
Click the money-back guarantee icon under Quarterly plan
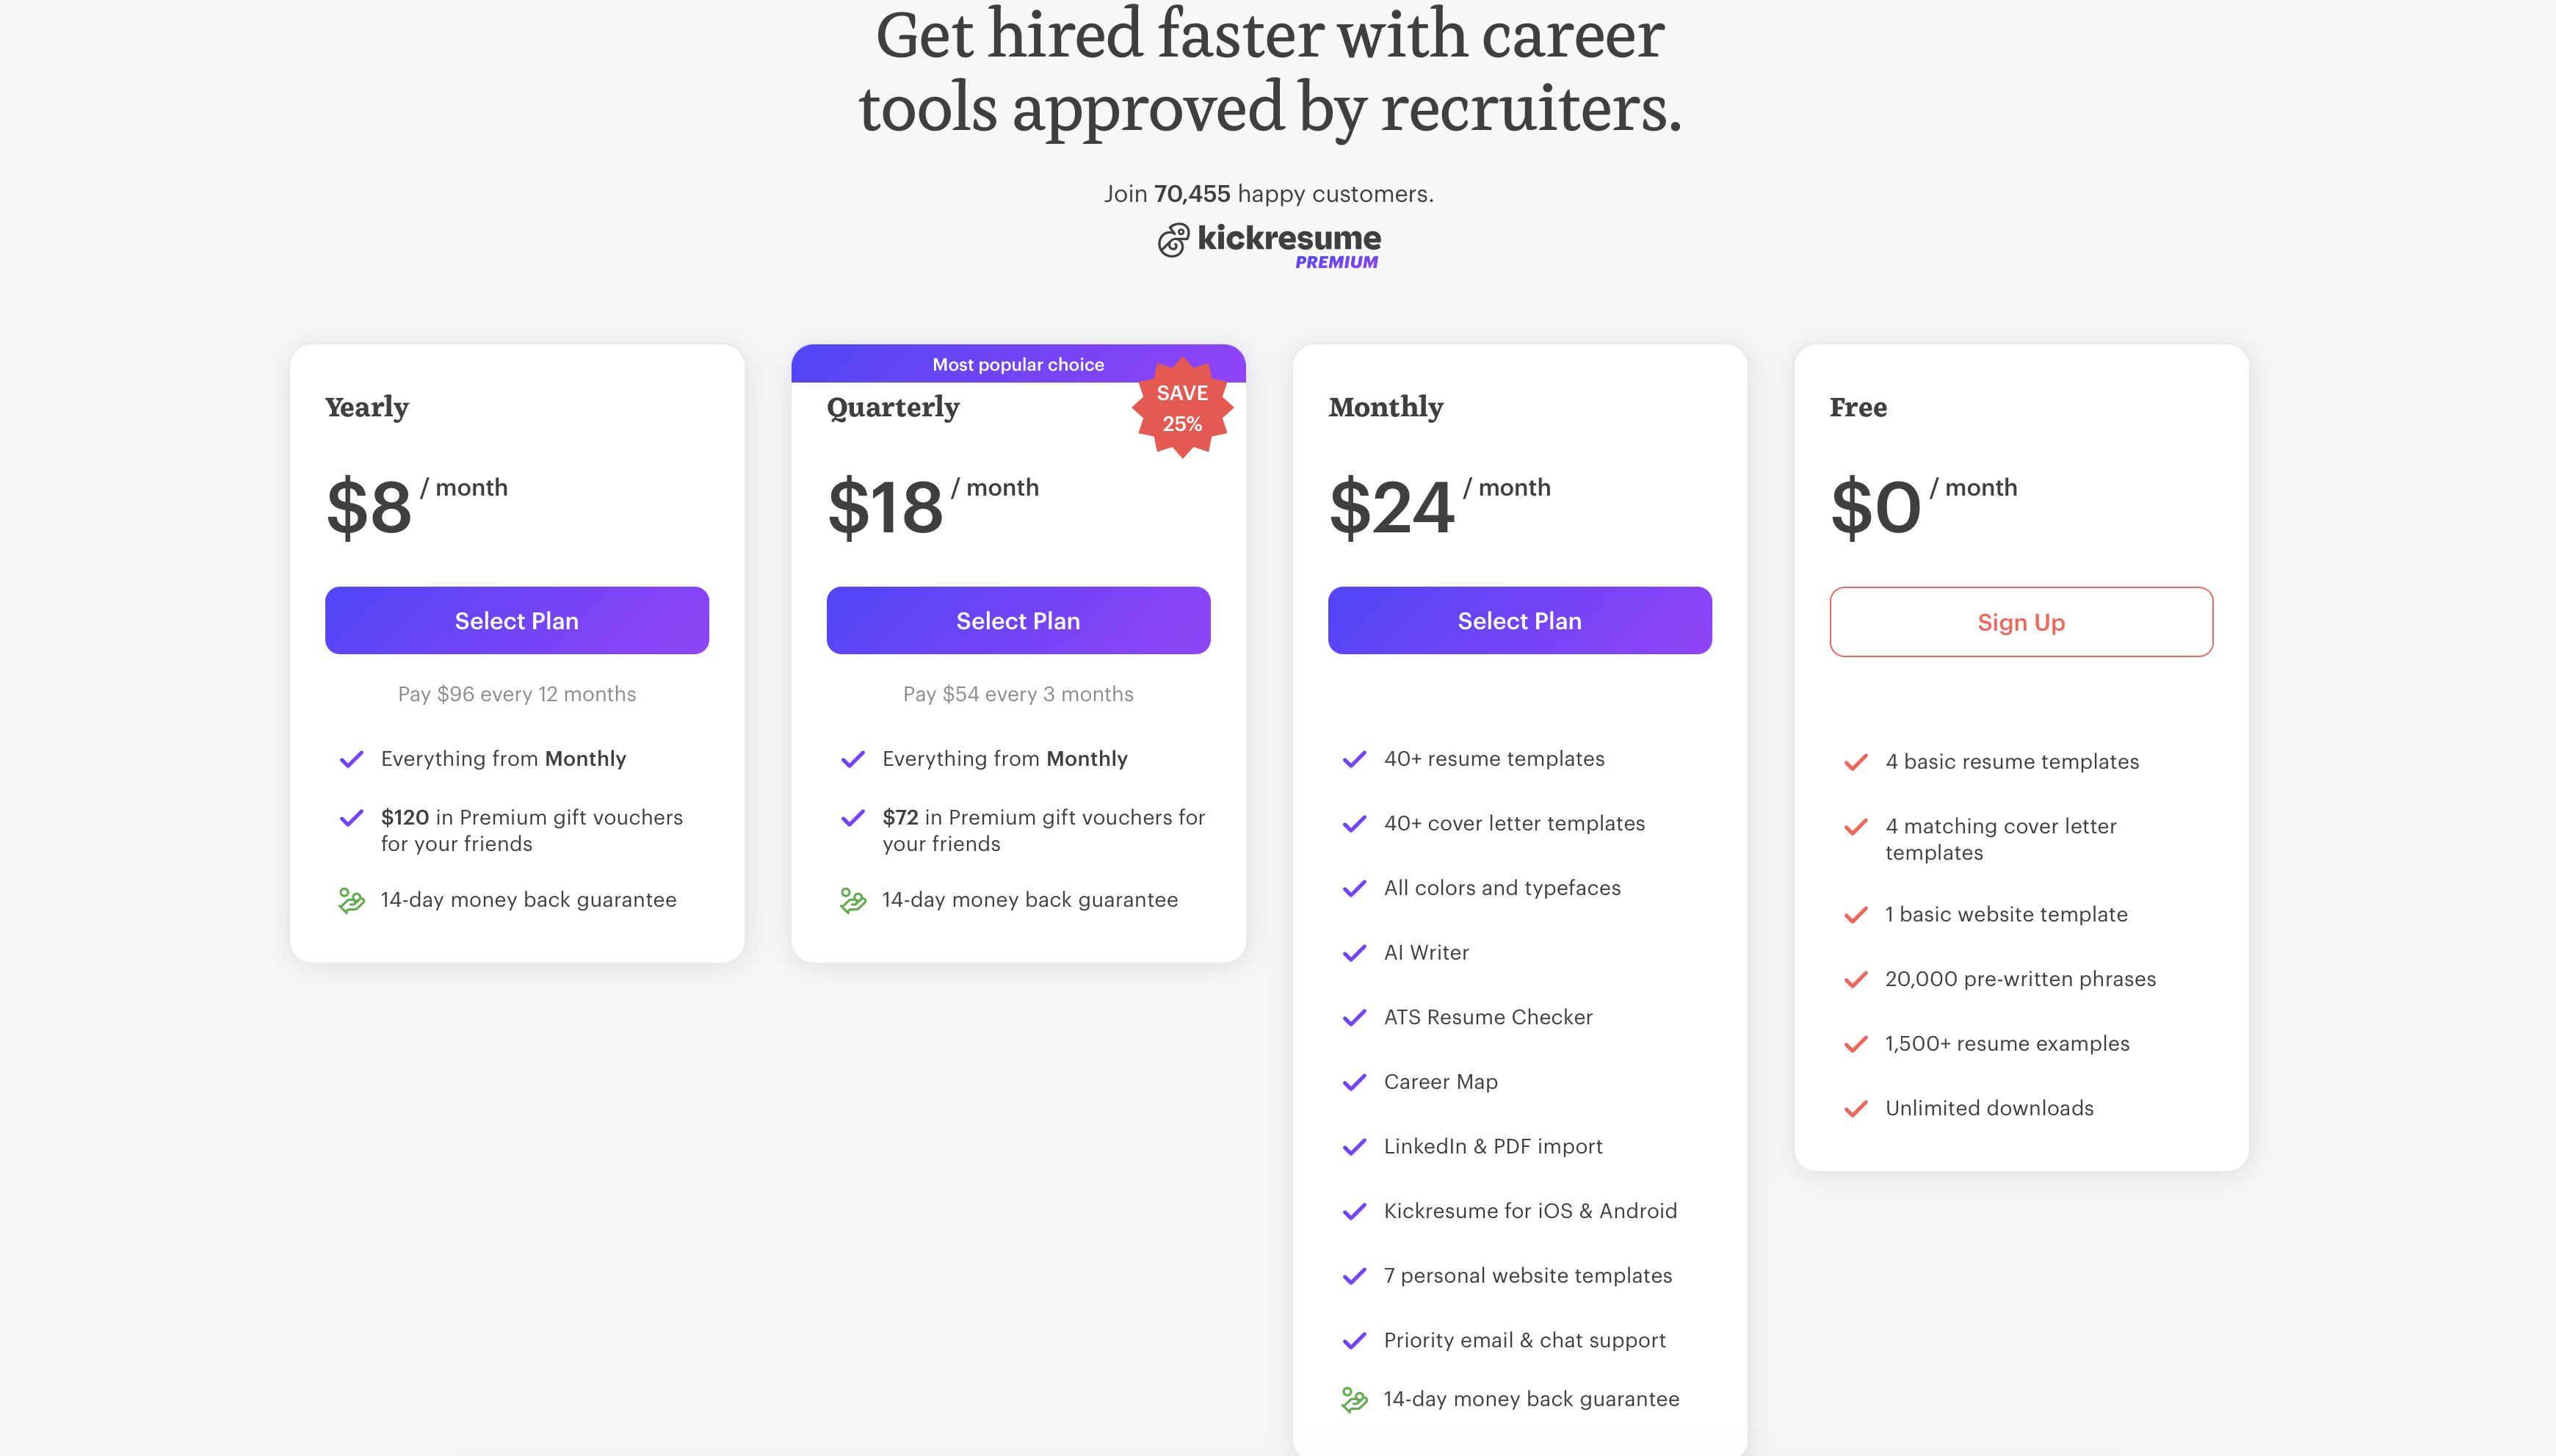(x=854, y=899)
